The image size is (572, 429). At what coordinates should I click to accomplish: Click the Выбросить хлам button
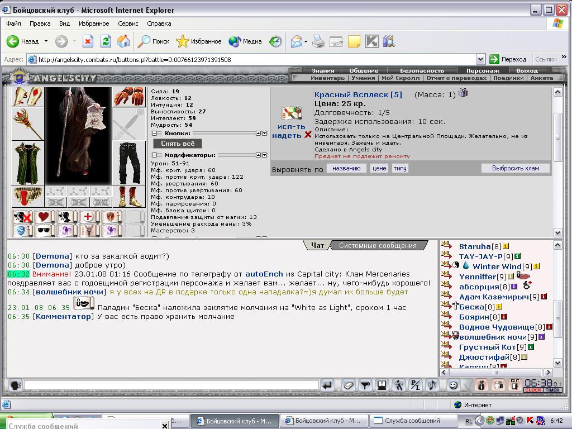[x=516, y=168]
